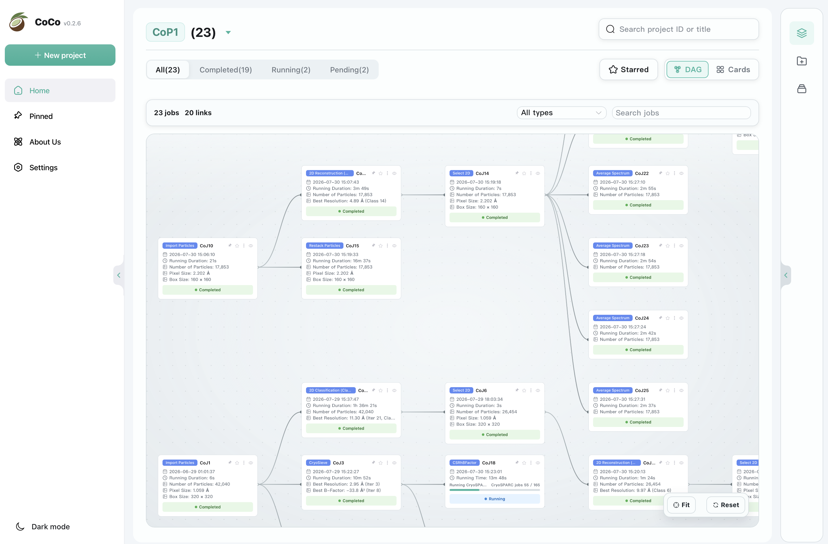
Task: Star the CoJ10 Import Particles job
Action: click(237, 246)
